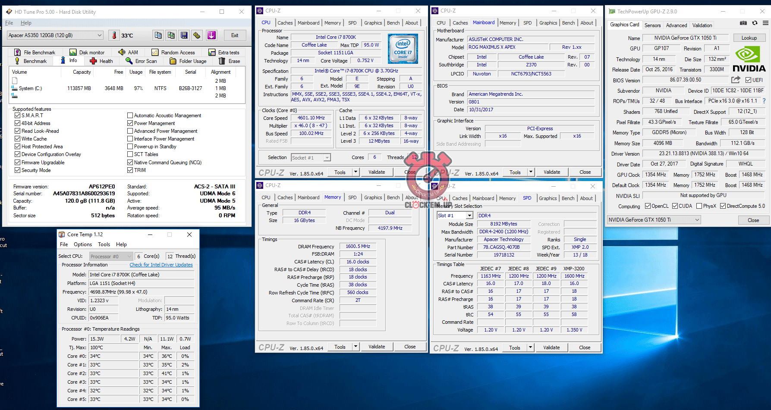Open the Sensors tab in GPU-Z
The height and width of the screenshot is (410, 771).
coord(652,25)
